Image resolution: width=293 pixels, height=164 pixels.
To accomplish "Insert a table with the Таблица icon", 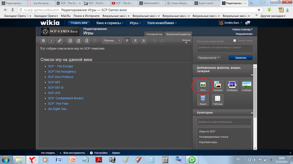I will [x=217, y=100].
